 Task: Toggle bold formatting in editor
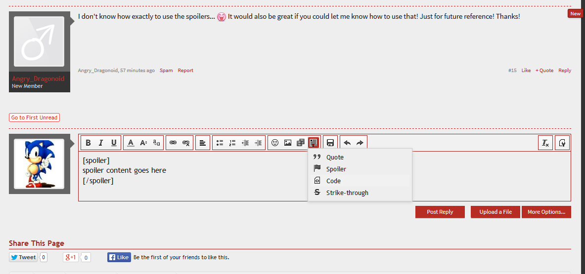(88, 143)
